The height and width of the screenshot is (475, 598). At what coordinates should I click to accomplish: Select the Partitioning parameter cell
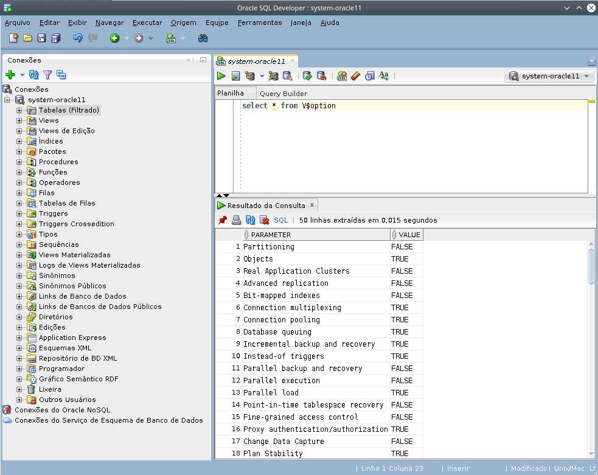(x=316, y=247)
